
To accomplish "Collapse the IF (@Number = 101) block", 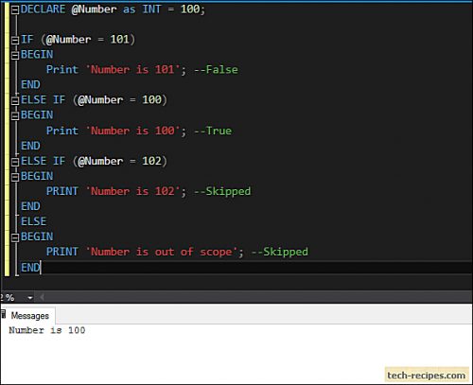I will [x=15, y=41].
